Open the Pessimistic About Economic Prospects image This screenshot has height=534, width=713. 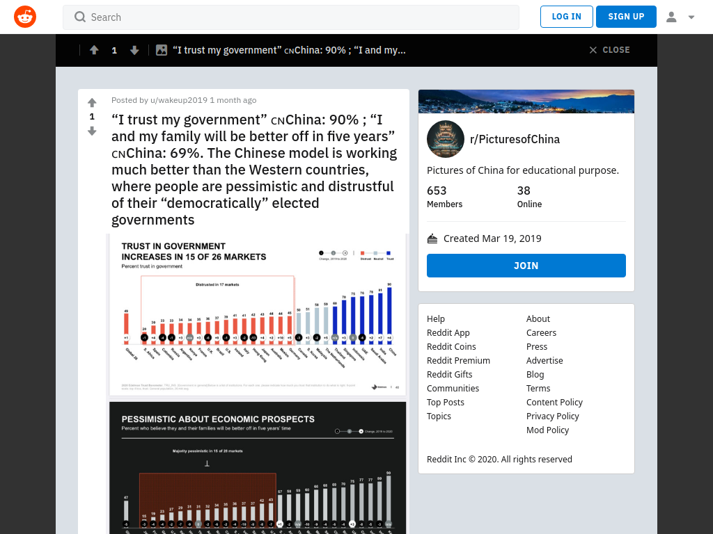pyautogui.click(x=258, y=468)
